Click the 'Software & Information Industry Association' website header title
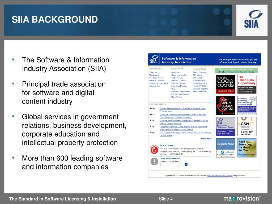The height and width of the screenshot is (204, 272). click(179, 60)
